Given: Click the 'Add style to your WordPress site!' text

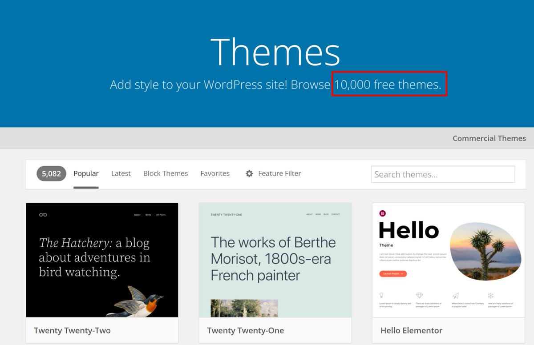Looking at the screenshot, I should 198,84.
